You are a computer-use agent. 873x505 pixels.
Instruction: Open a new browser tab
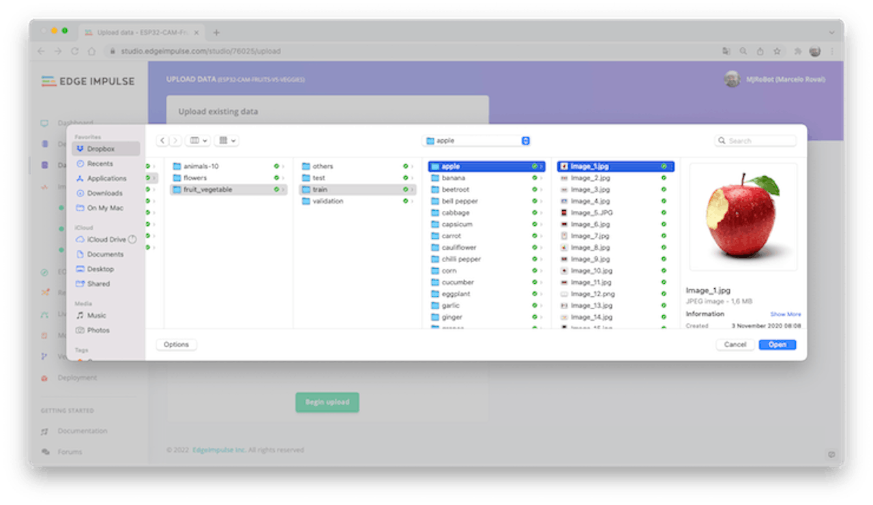pos(216,33)
